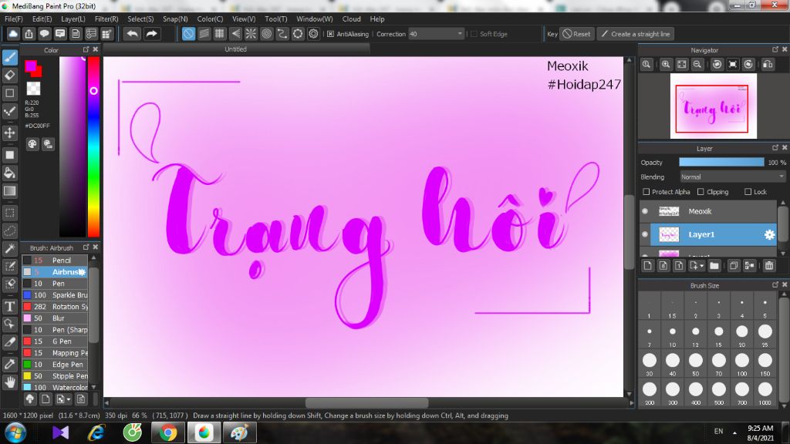Viewport: 790px width, 444px height.
Task: Open the File menu
Action: click(14, 18)
